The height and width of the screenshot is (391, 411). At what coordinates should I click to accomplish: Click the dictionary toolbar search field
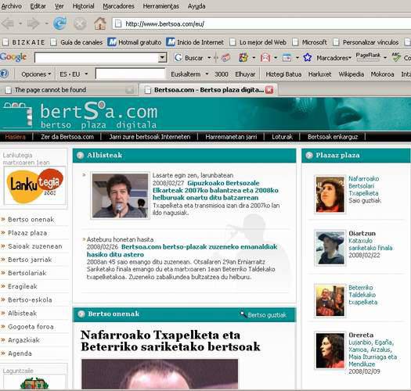click(130, 74)
